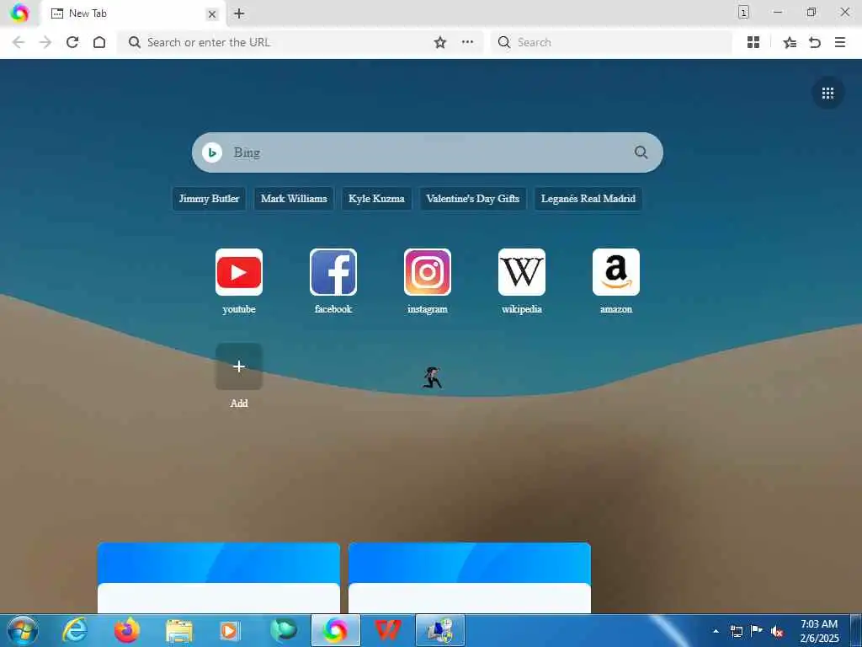Click the browser back arrow
The image size is (862, 647).
(x=19, y=42)
